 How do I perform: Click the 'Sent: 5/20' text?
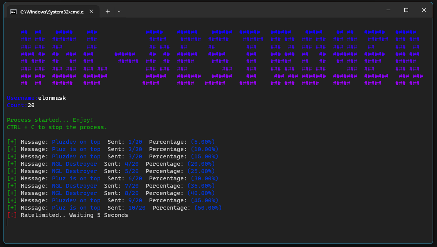coord(121,171)
